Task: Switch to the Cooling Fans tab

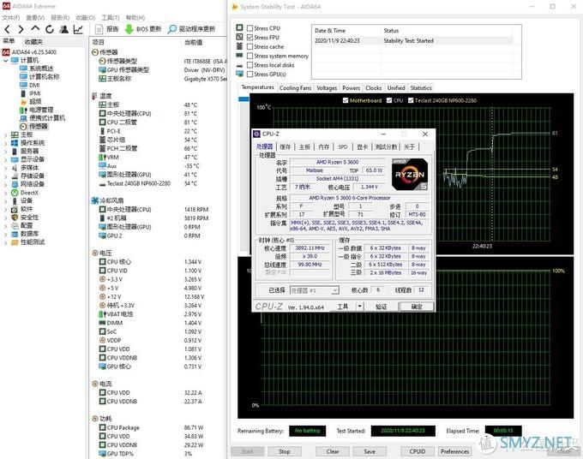Action: click(295, 88)
